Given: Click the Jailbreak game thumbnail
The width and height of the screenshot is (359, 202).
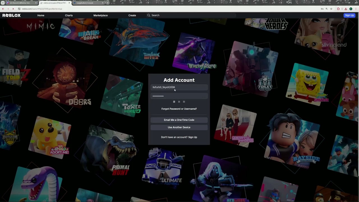Looking at the screenshot, I should click(80, 31).
